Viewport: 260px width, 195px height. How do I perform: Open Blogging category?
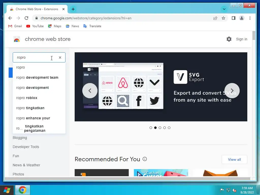[x=20, y=138]
